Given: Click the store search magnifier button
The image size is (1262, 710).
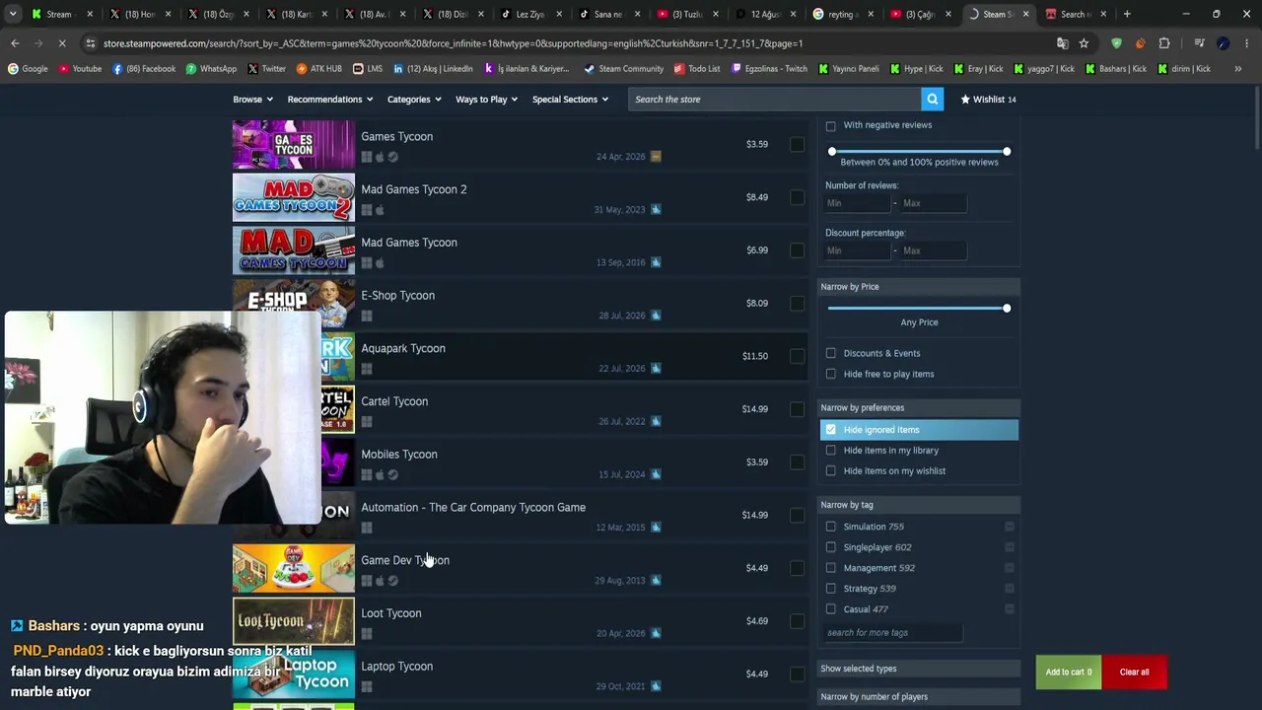Looking at the screenshot, I should [x=932, y=99].
